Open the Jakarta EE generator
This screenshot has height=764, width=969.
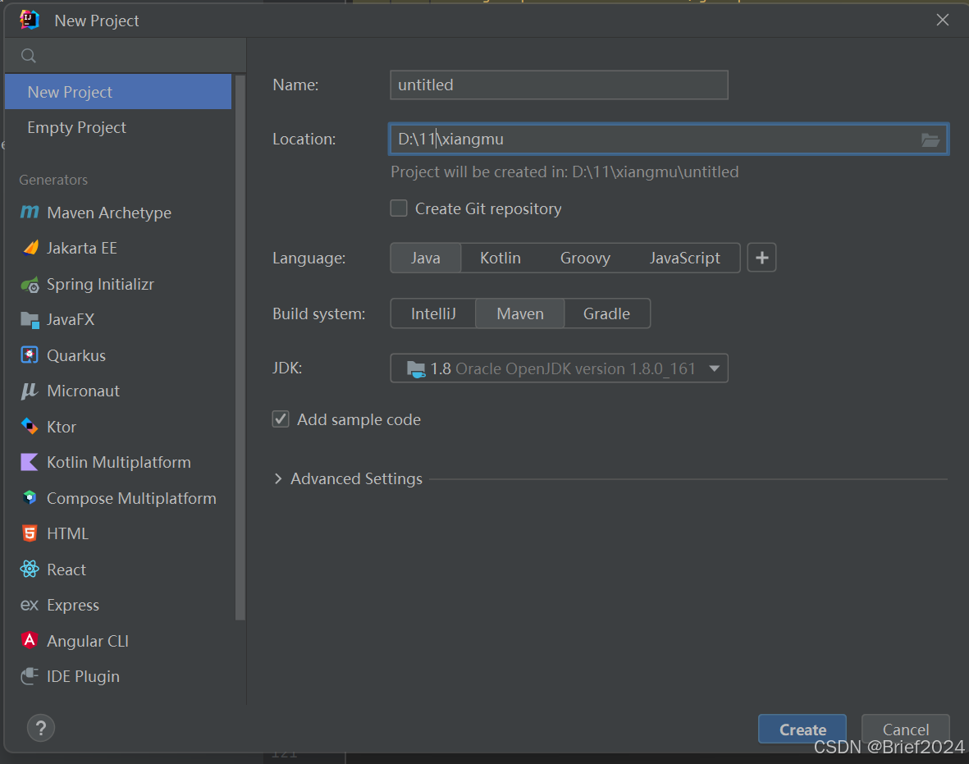118,248
